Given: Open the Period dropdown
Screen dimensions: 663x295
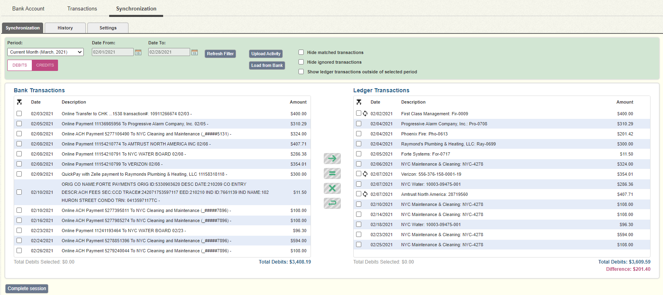Looking at the screenshot, I should 46,52.
